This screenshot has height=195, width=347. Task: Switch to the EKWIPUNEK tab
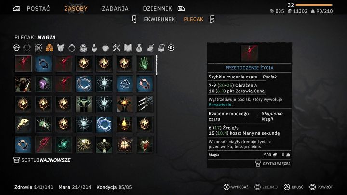pyautogui.click(x=160, y=19)
